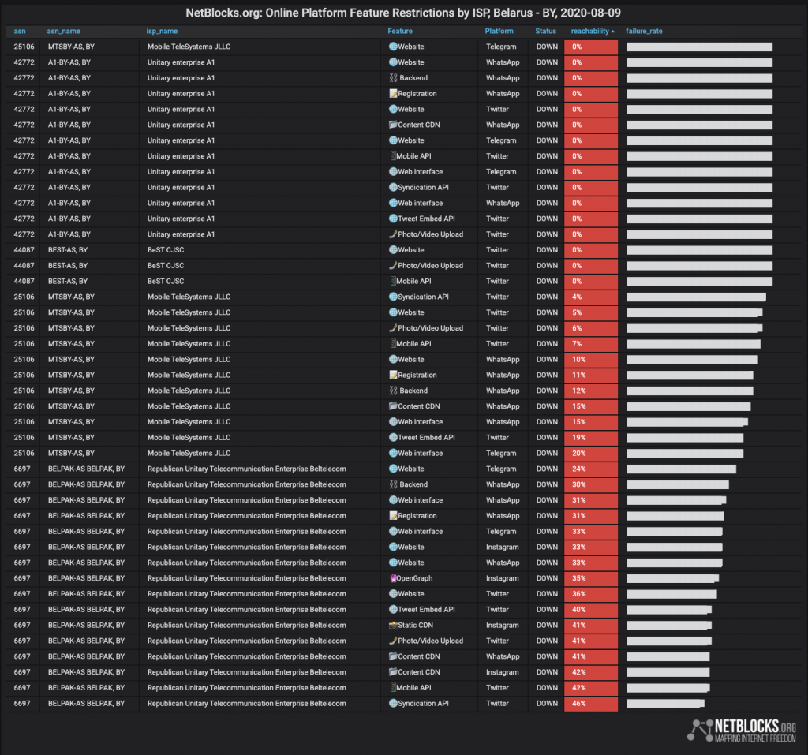808x755 pixels.
Task: Click 'Twitter' in the 7% reachability row
Action: [x=497, y=344]
